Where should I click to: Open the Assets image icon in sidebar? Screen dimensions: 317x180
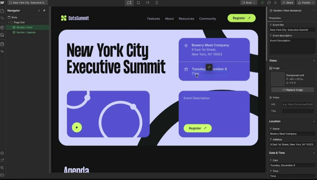click(2, 35)
